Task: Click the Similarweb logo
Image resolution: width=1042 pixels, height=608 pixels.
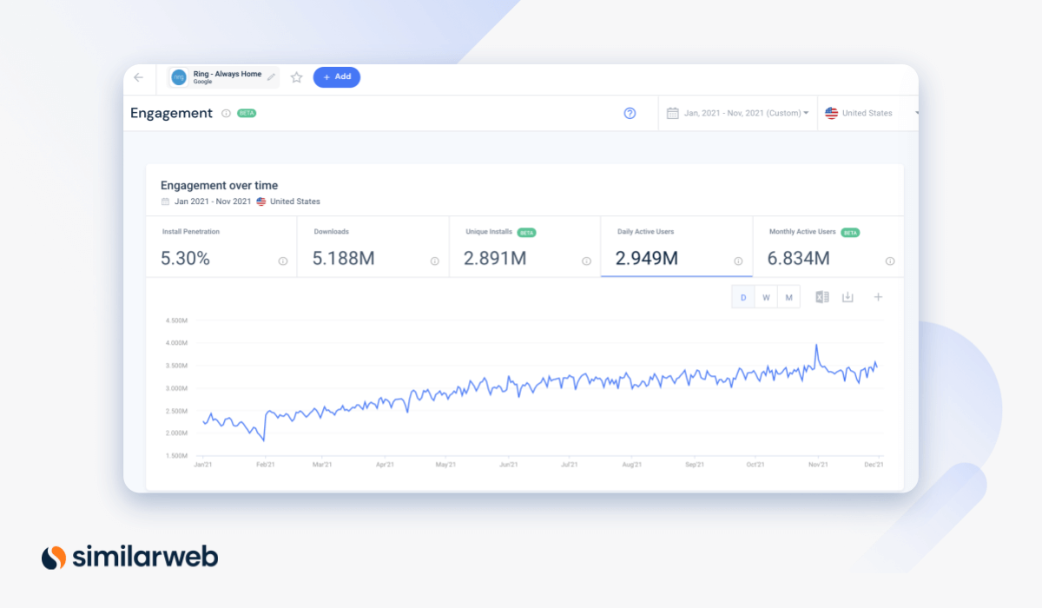Action: point(129,557)
